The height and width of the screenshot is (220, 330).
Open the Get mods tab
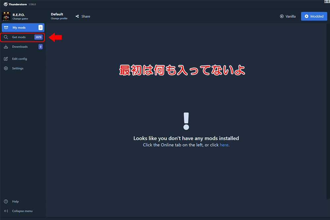(19, 37)
